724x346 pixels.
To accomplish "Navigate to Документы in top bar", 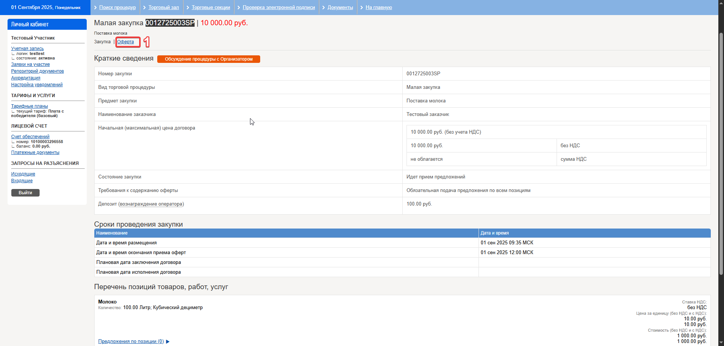I will [340, 8].
